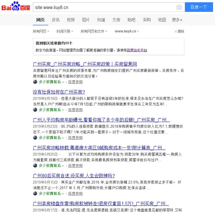This screenshot has width=215, height=212.
Task: Expand source arrow under 没有社保 result
Action: (63, 110)
